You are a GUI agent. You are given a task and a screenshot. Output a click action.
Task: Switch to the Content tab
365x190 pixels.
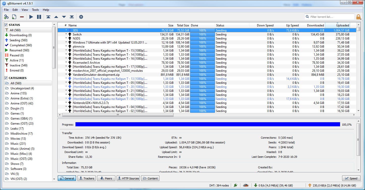150,178
